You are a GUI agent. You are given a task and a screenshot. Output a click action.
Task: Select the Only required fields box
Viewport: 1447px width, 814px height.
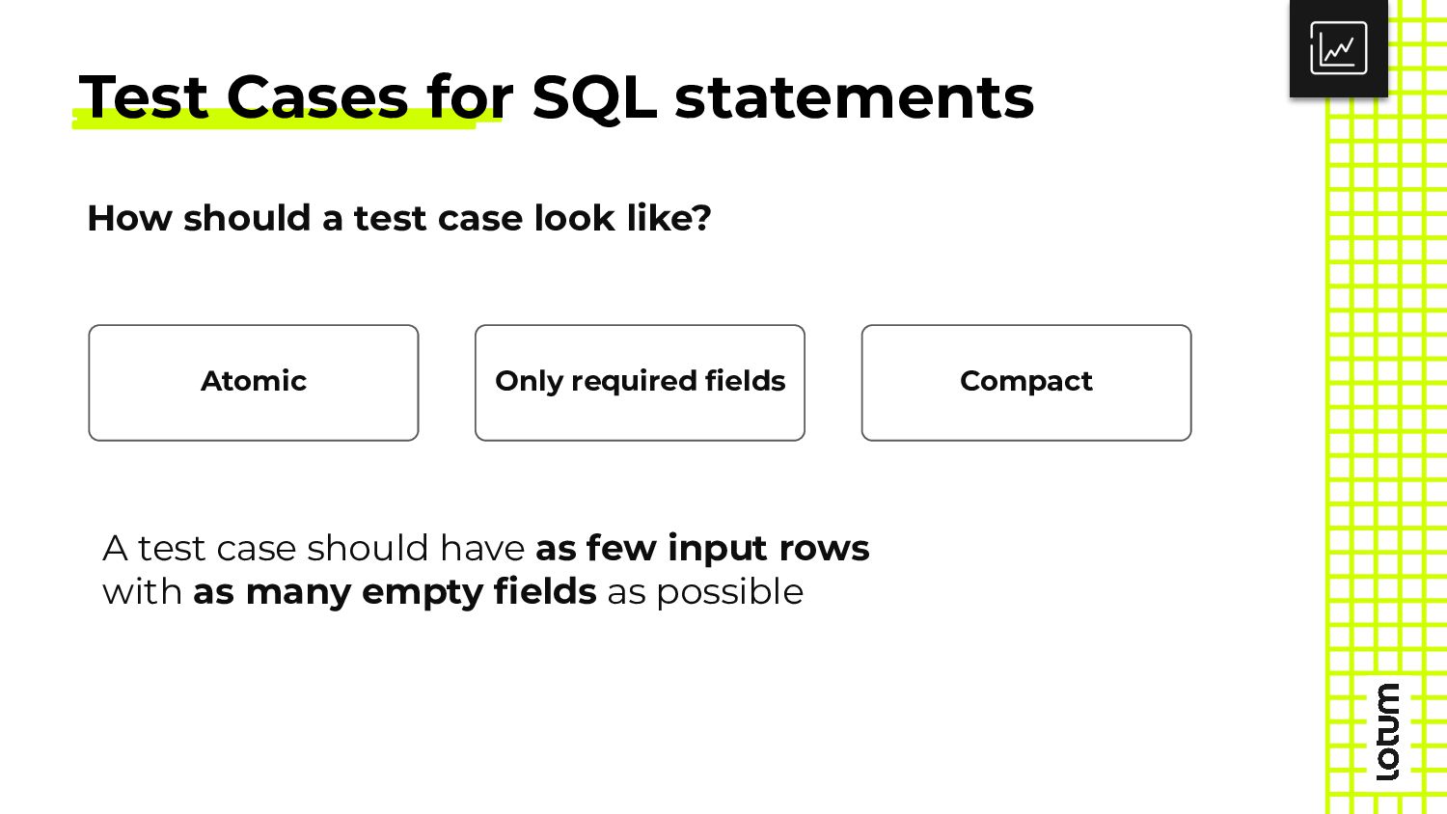pos(640,383)
